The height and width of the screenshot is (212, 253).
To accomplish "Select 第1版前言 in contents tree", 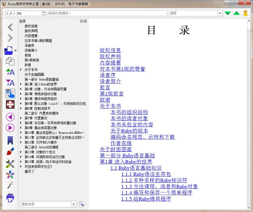I will point(32,60).
